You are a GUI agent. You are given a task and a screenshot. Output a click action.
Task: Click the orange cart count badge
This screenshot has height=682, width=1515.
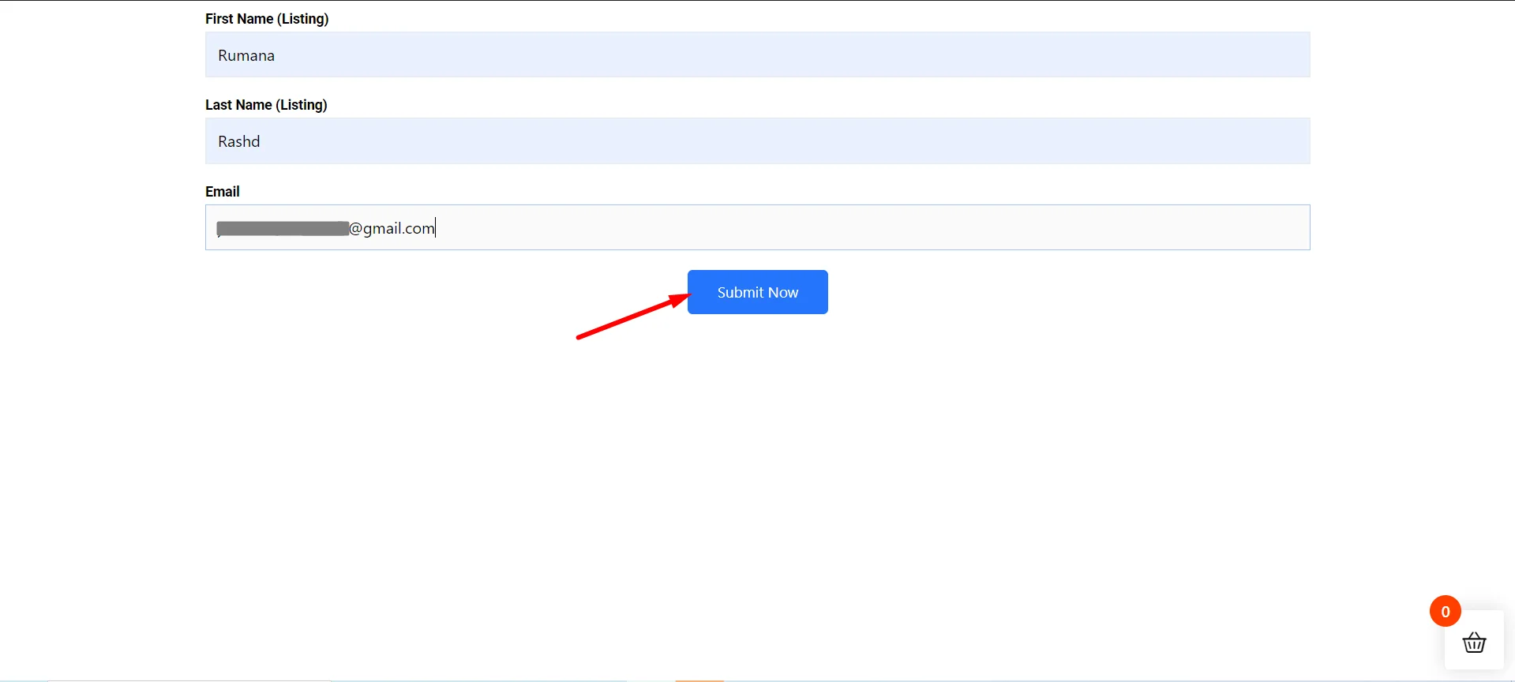click(x=1445, y=611)
